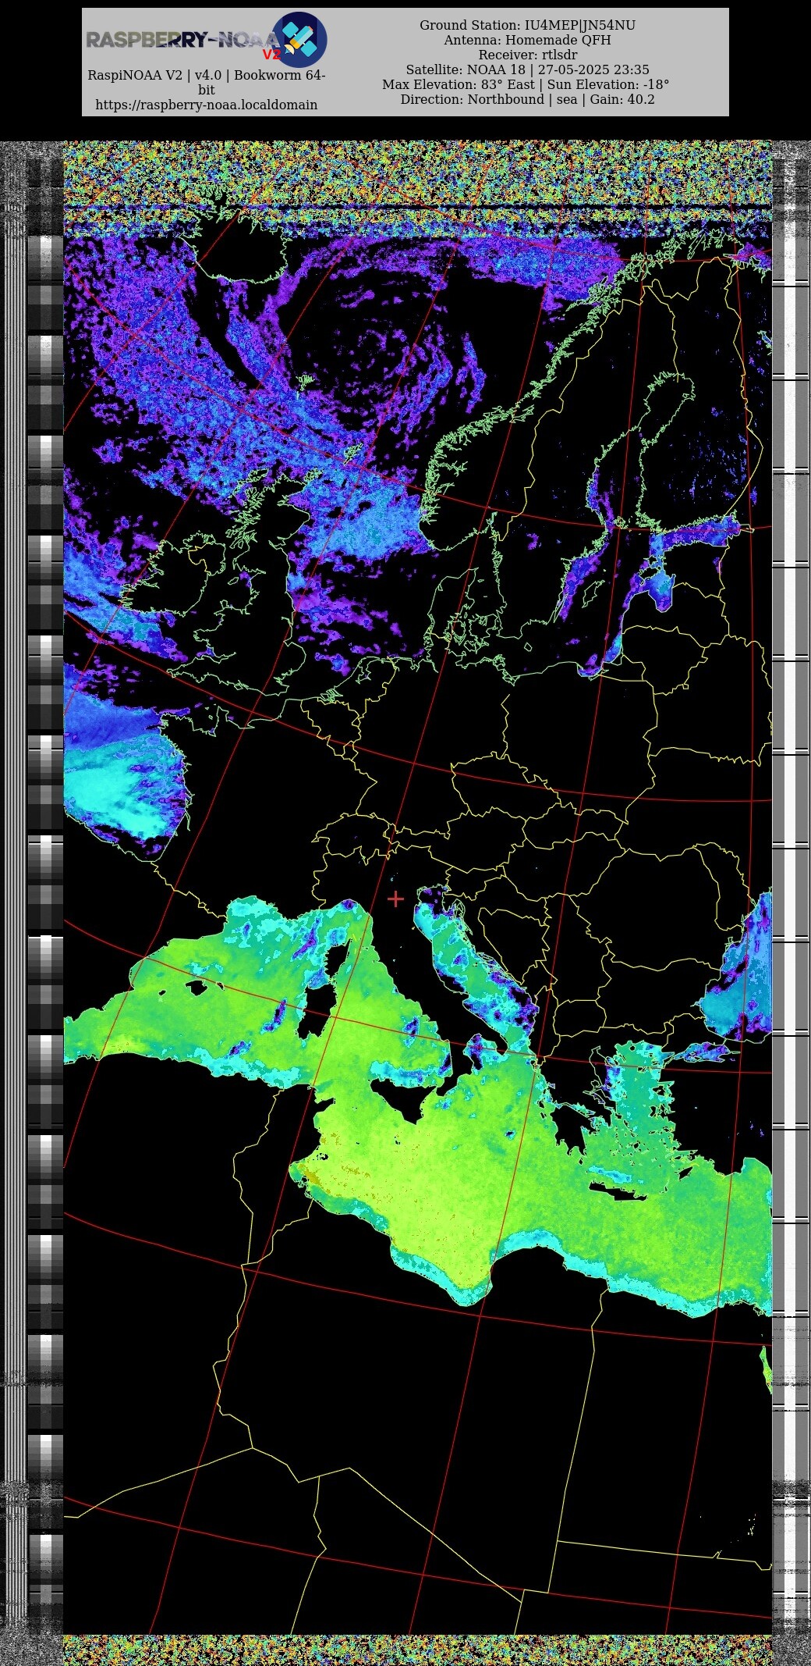Click 'Max Elevation: 83° East | Sun Elevation: -18°' text
The height and width of the screenshot is (1666, 811).
tap(526, 84)
